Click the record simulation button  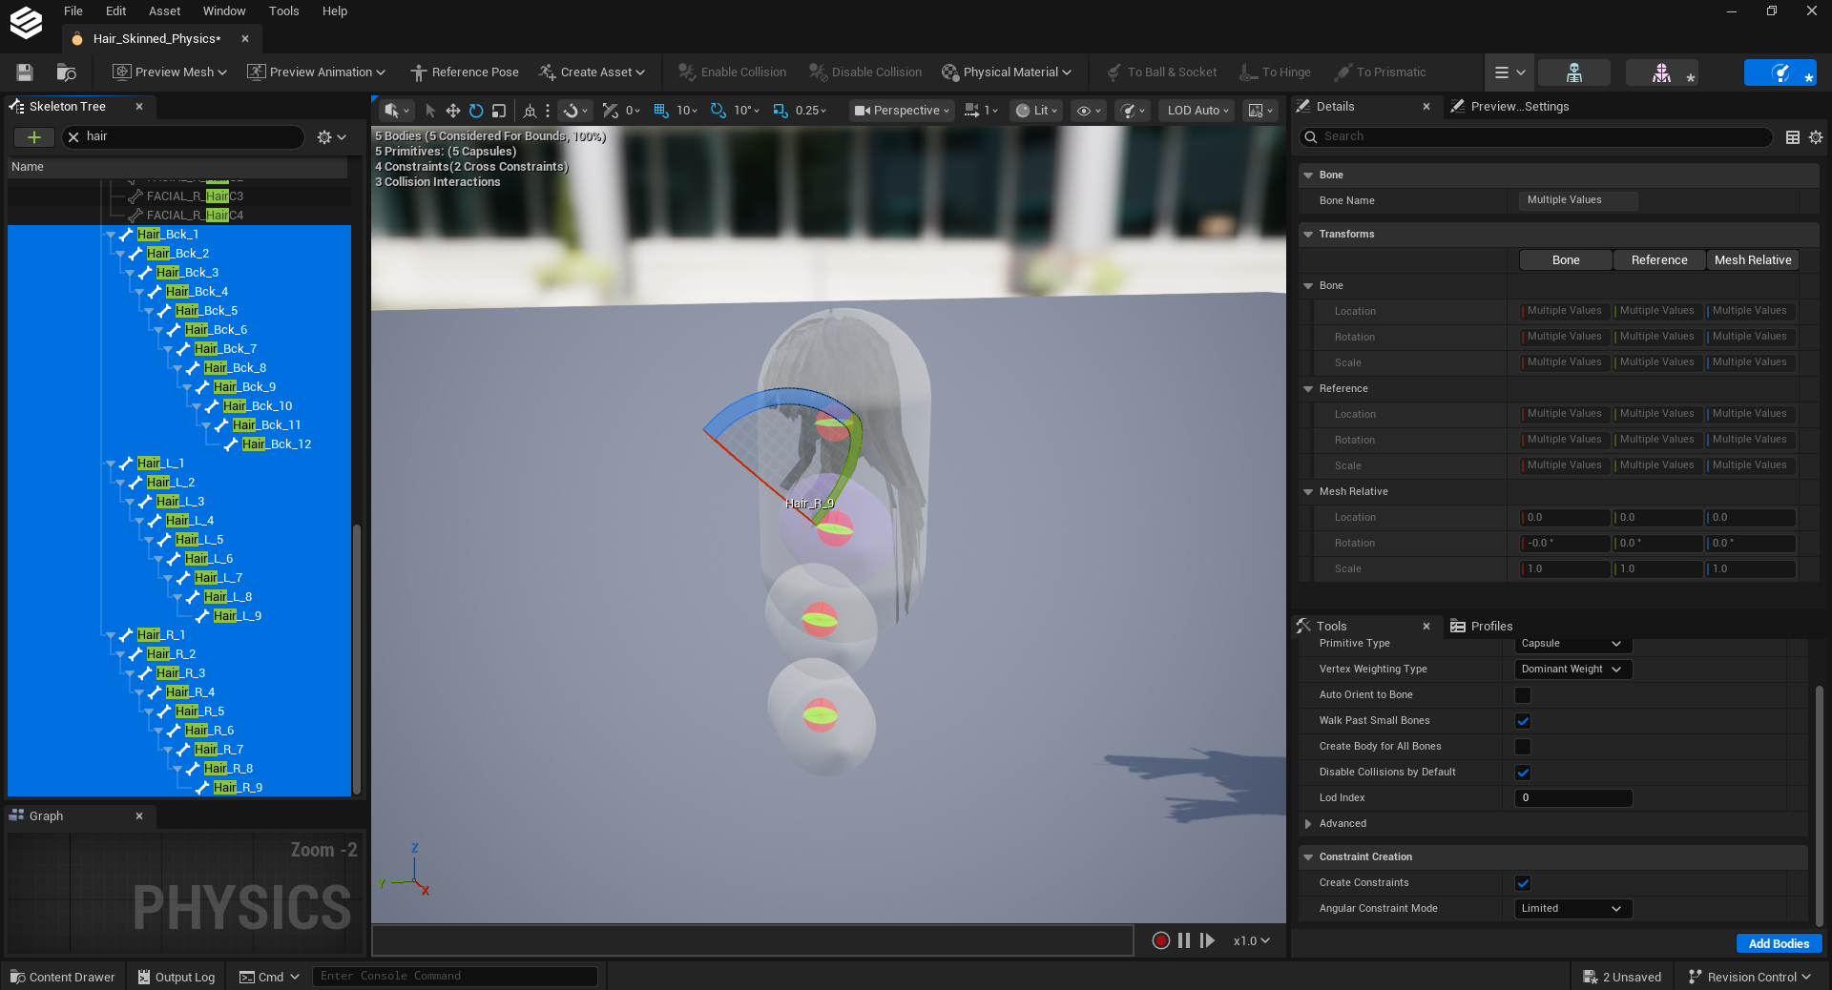[1160, 940]
